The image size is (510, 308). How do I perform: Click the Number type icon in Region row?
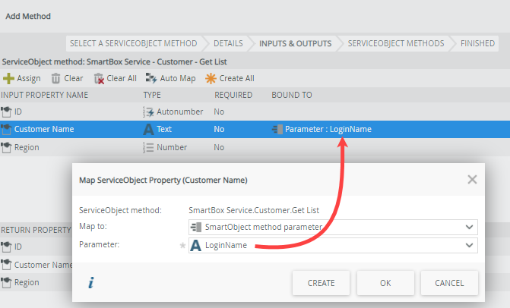(149, 147)
